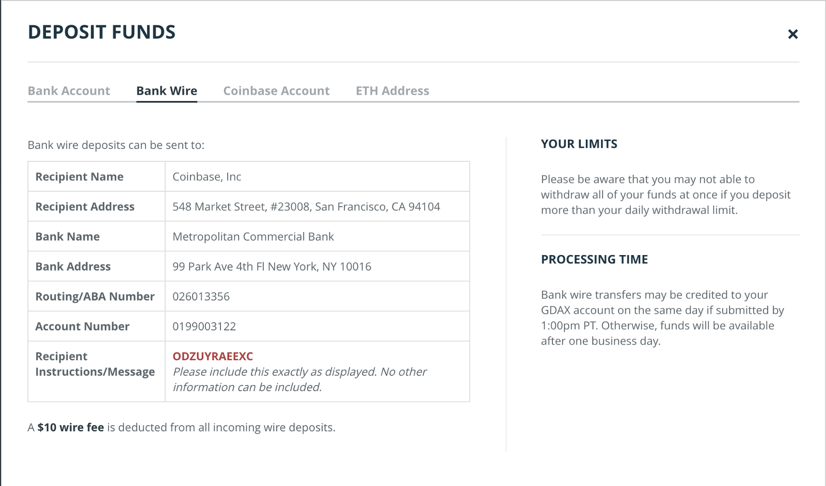
Task: Click the Account Number row label
Action: [82, 327]
